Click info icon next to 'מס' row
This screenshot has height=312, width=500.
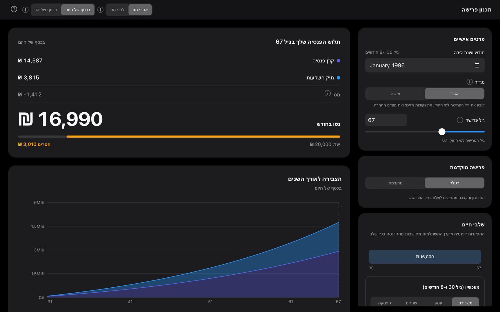(327, 93)
